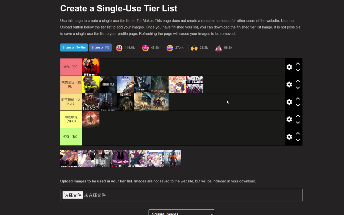Image resolution: width=344 pixels, height=215 pixels.
Task: Click the Share on FB button
Action: (x=100, y=48)
